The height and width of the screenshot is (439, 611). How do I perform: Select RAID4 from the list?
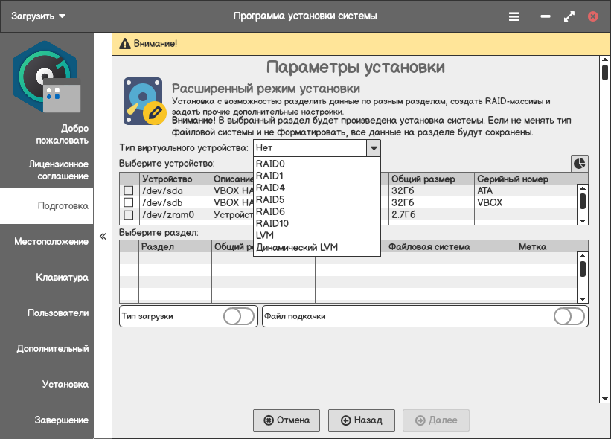[317, 188]
